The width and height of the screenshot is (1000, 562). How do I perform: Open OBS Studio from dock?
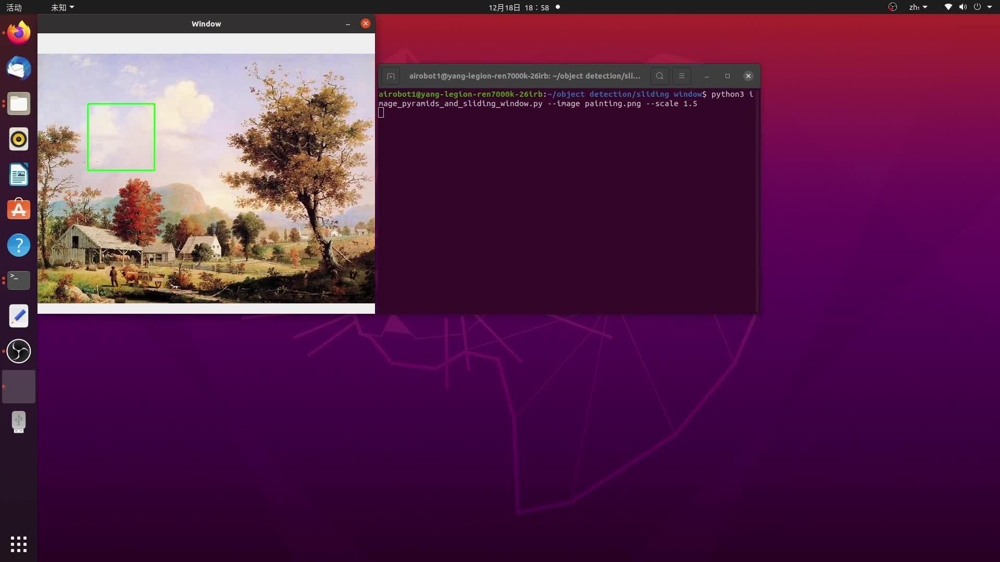(x=19, y=351)
